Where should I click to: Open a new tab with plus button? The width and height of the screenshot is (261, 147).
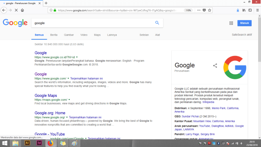[46, 3]
